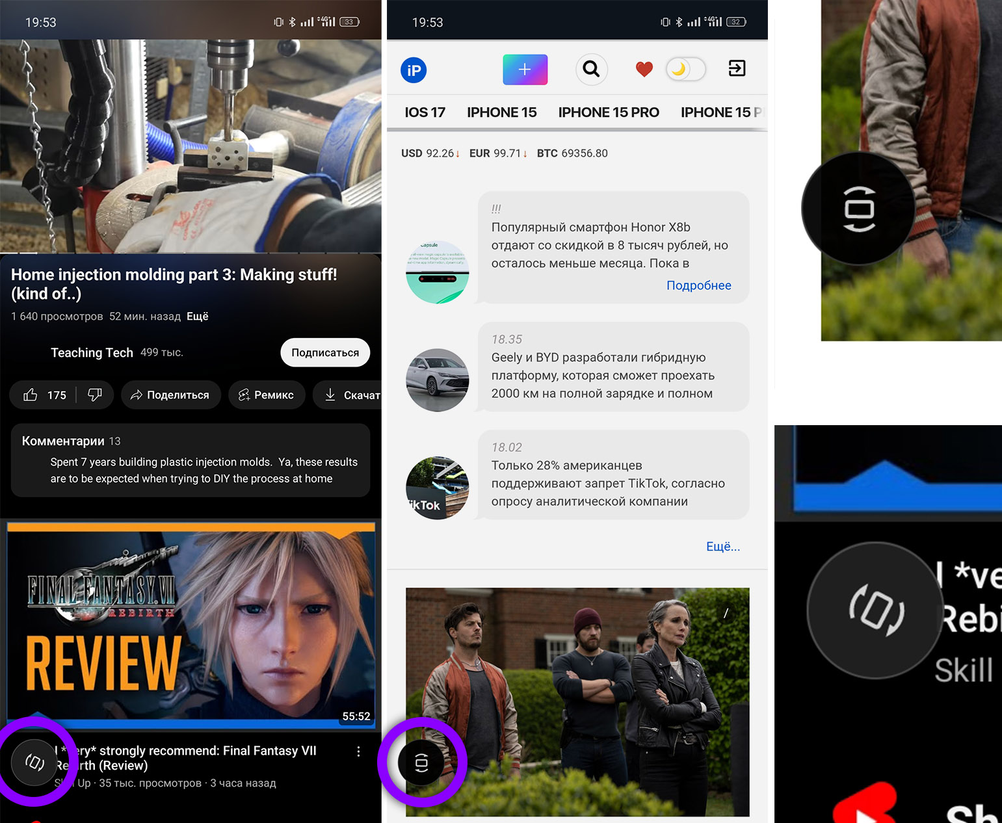Tap the 1 640 просмотров view count

[57, 317]
